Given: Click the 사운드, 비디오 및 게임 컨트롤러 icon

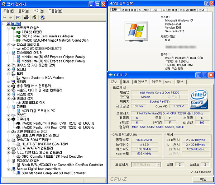Looking at the screenshot, I should pos(13,90).
